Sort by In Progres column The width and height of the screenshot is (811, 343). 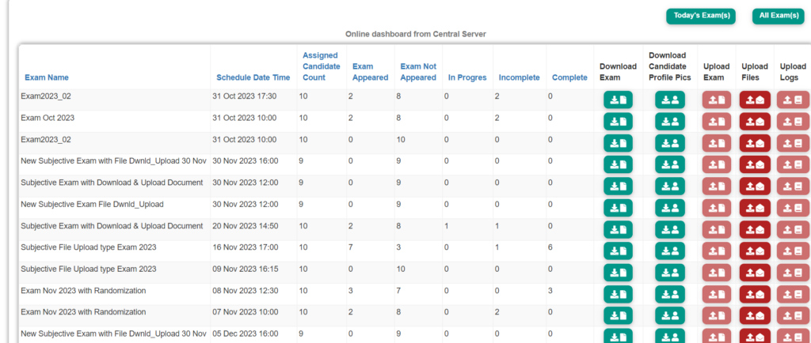[x=467, y=77]
